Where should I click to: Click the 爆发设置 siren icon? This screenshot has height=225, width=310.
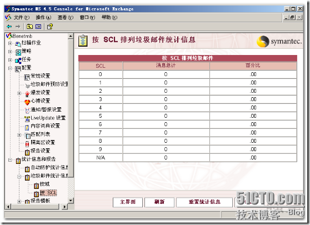click(x=27, y=94)
